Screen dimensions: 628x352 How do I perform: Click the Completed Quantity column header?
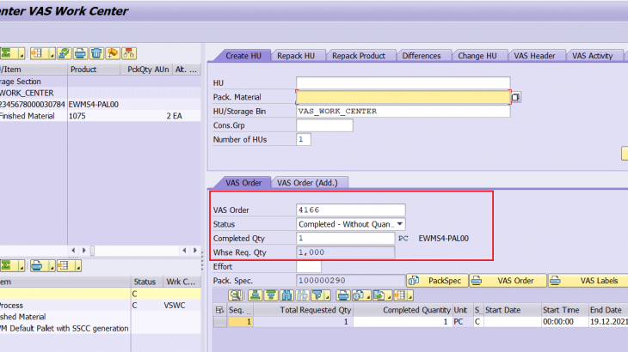point(403,310)
